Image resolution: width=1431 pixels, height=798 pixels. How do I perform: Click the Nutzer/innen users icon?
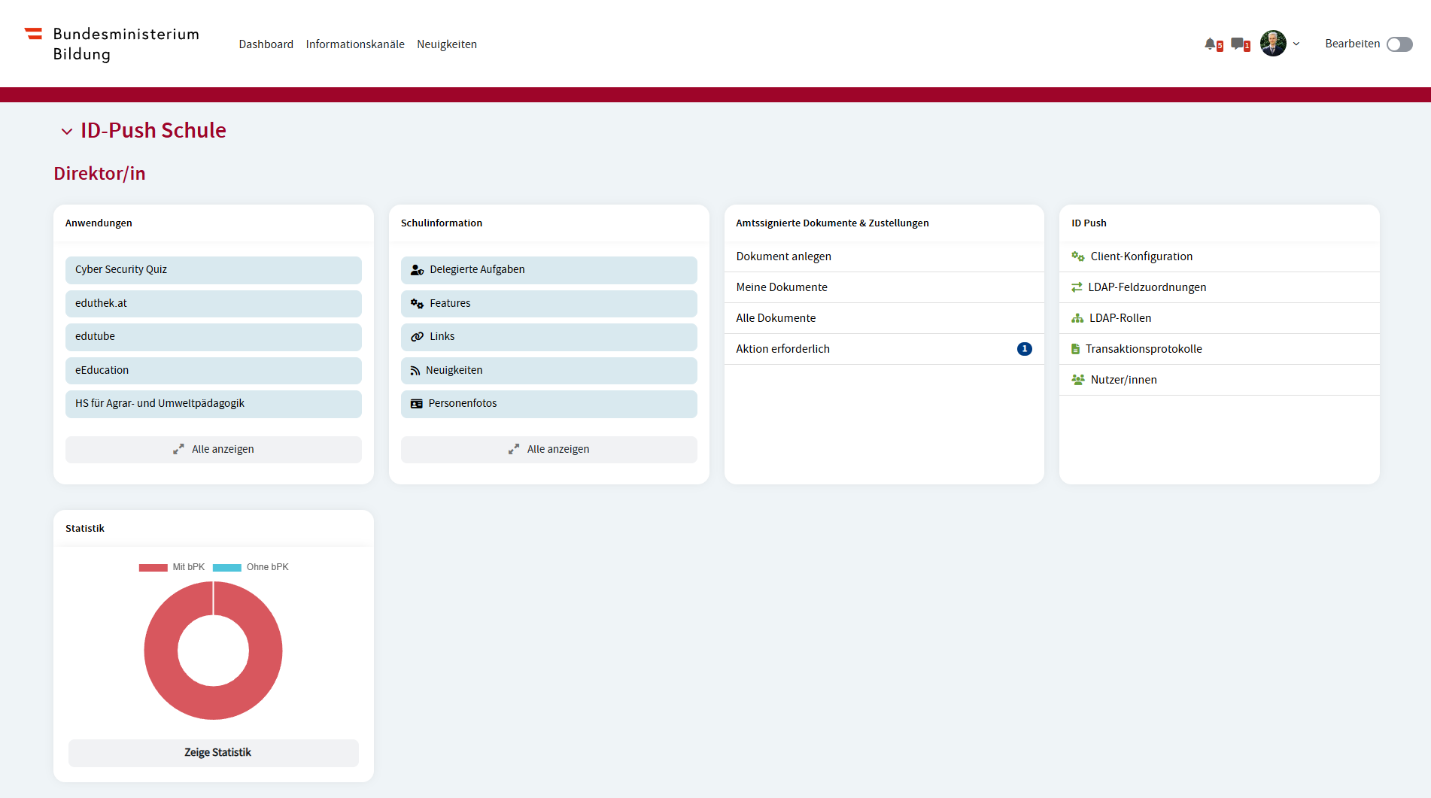point(1078,380)
